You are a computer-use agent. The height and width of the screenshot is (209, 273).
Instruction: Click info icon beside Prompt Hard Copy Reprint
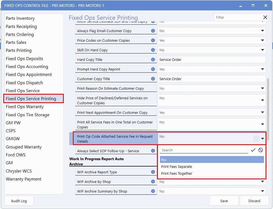(x=153, y=69)
